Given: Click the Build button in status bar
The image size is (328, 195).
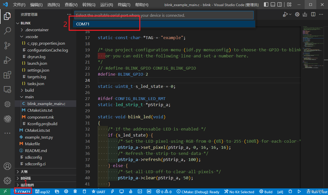Looking at the screenshot, I should tap(266, 192).
